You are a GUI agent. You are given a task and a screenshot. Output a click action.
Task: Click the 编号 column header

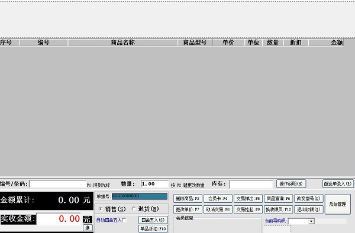44,43
